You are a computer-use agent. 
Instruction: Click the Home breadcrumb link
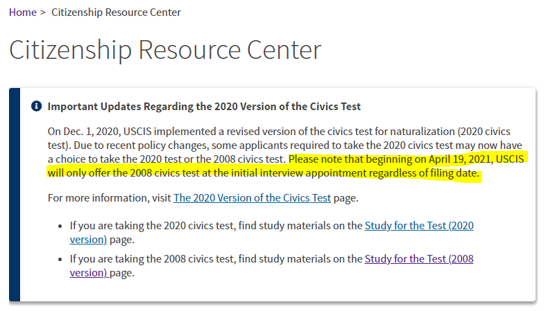(23, 12)
